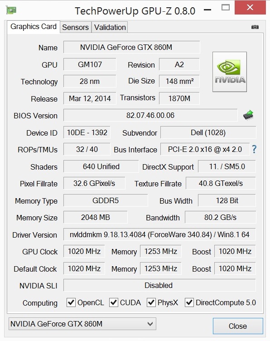Click Memory Type value GDDR5
Viewport: 270px width, 341px height.
point(106,200)
